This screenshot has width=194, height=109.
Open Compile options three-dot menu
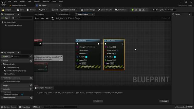click(13, 10)
